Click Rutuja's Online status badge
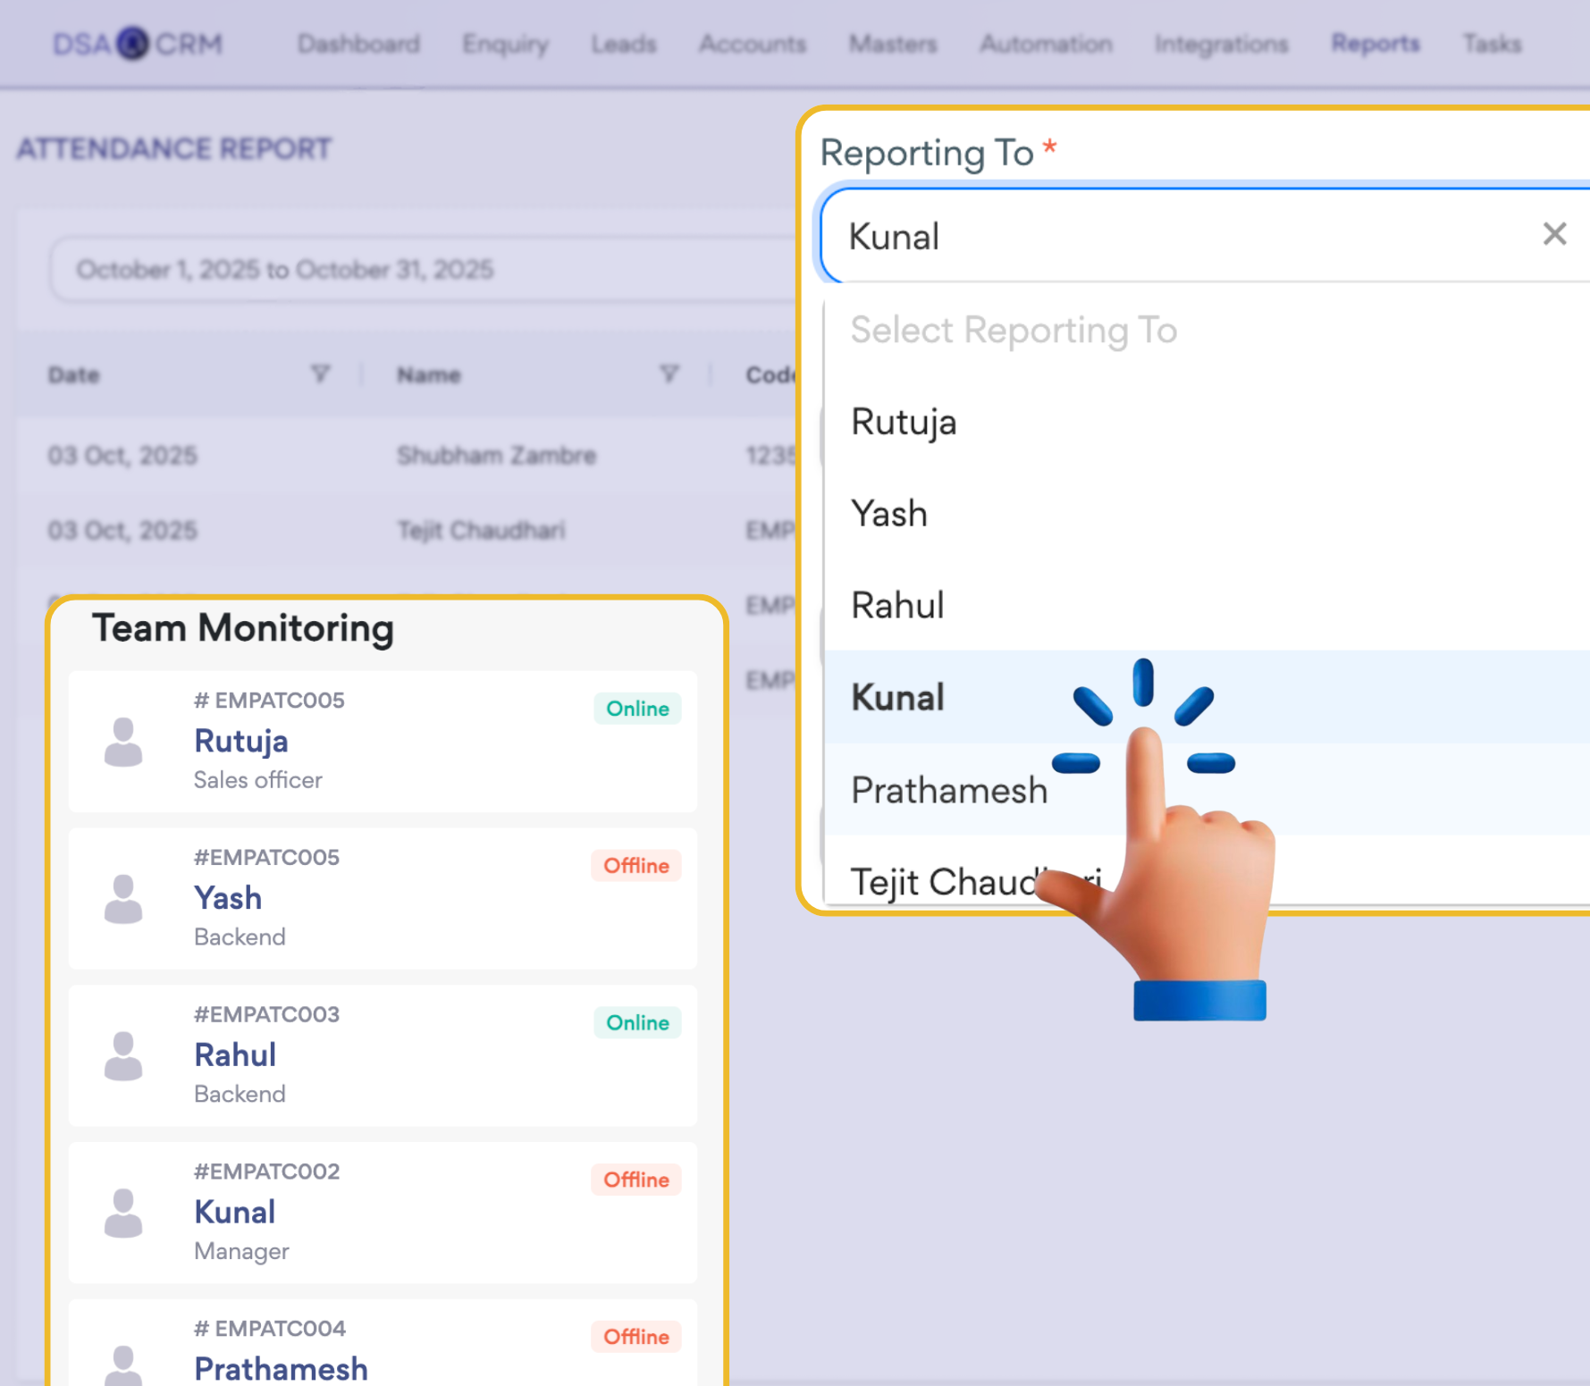Image resolution: width=1590 pixels, height=1386 pixels. coord(637,709)
